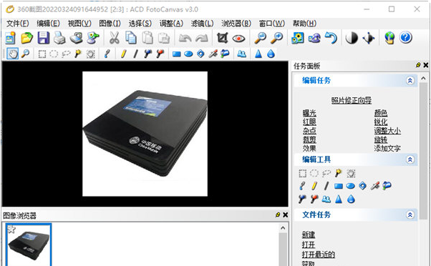Click the Crop tool icon in main toolbar
The height and width of the screenshot is (266, 431).
click(222, 38)
